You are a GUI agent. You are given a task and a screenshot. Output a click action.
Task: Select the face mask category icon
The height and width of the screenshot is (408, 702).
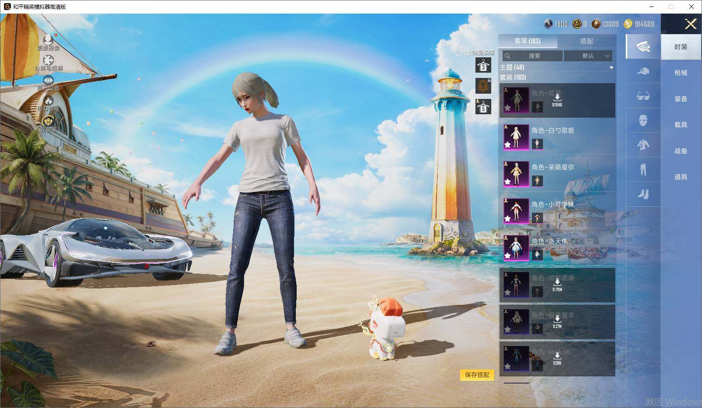click(643, 120)
